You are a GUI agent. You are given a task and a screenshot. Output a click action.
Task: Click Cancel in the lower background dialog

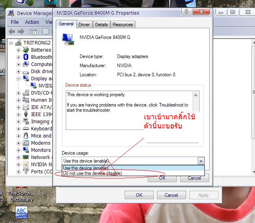(x=171, y=195)
